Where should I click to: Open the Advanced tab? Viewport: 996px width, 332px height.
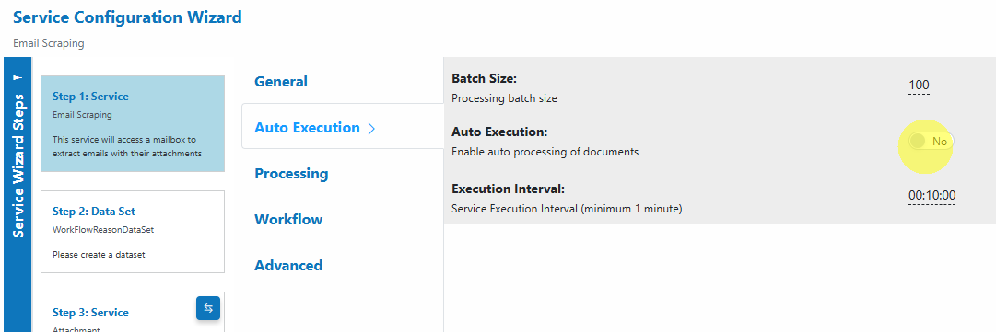(288, 265)
